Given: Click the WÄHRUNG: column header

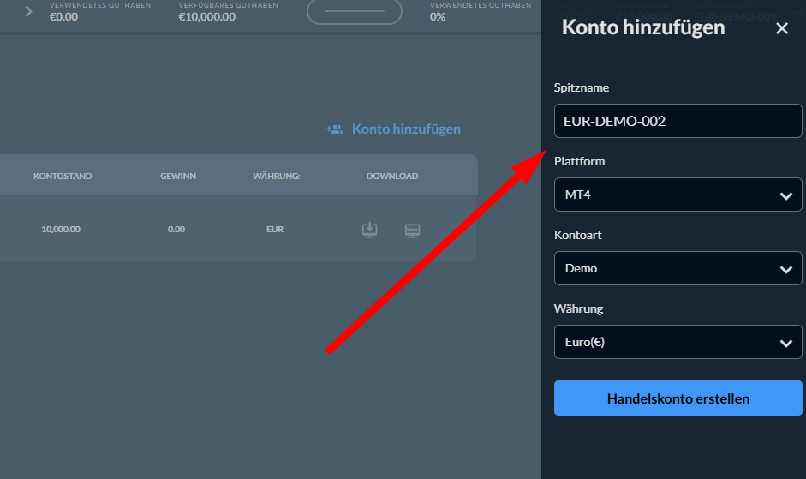Looking at the screenshot, I should pyautogui.click(x=274, y=176).
